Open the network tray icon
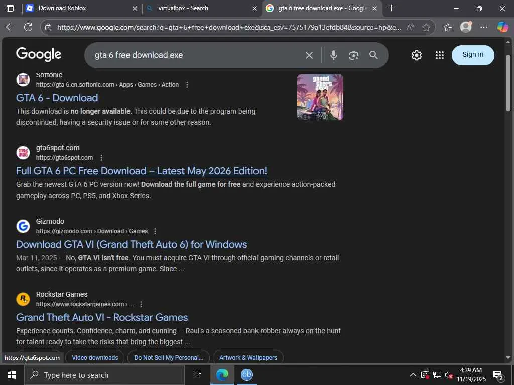The height and width of the screenshot is (385, 514). 437,375
